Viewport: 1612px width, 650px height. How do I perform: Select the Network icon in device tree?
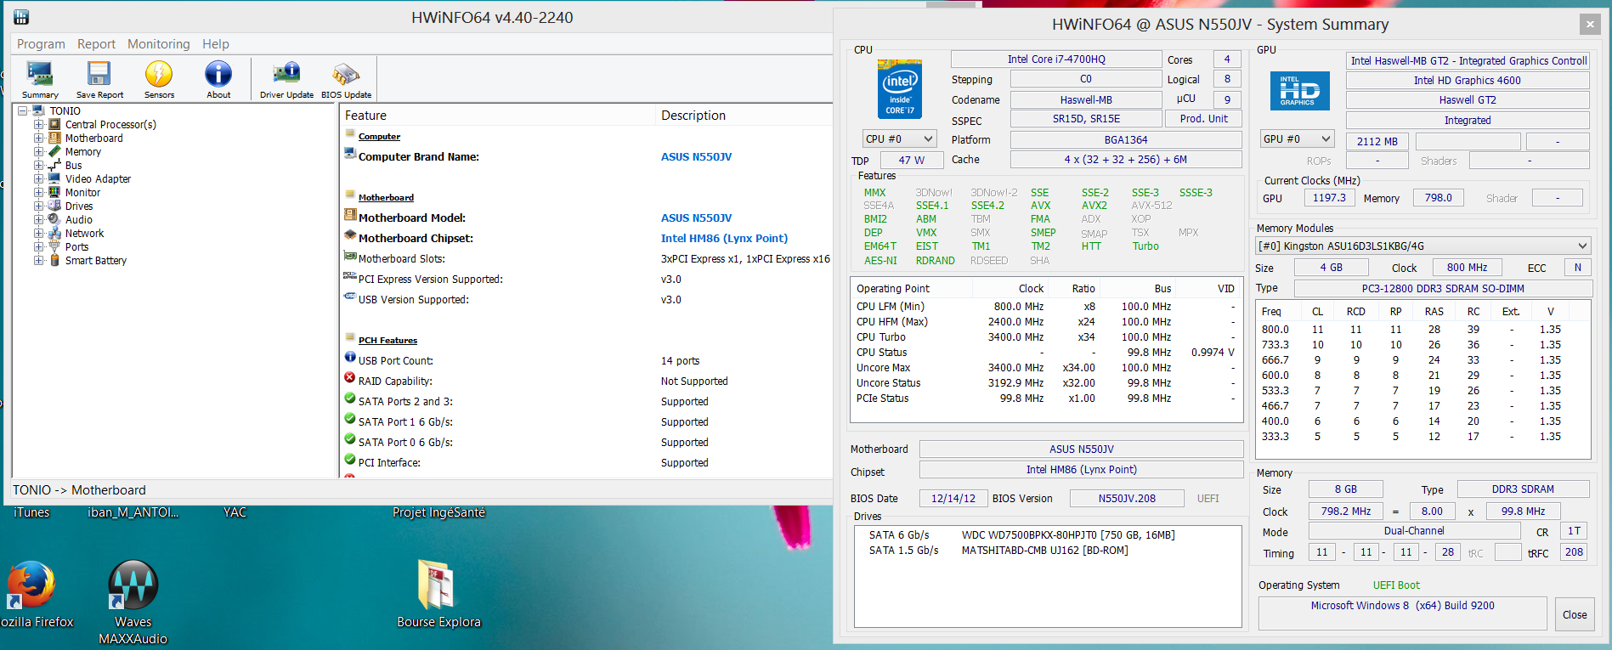click(x=54, y=234)
